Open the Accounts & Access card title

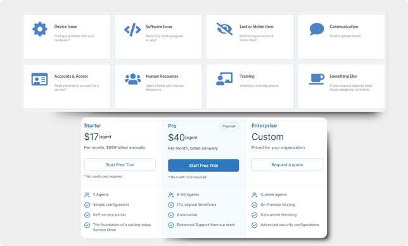71,76
